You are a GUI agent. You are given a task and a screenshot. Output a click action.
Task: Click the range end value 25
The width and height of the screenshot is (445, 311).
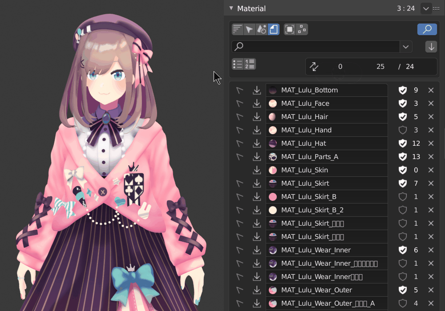pos(380,67)
